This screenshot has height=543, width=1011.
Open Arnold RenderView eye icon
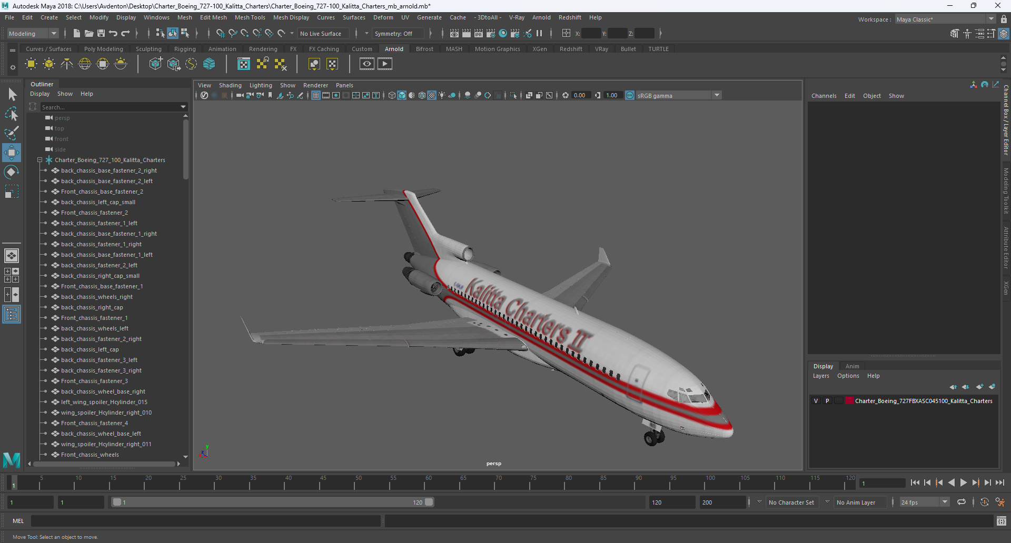pos(367,64)
